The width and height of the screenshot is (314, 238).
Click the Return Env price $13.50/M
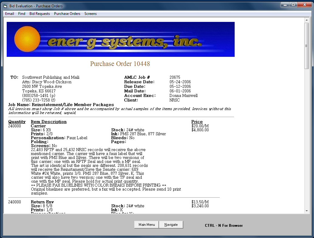point(200,202)
